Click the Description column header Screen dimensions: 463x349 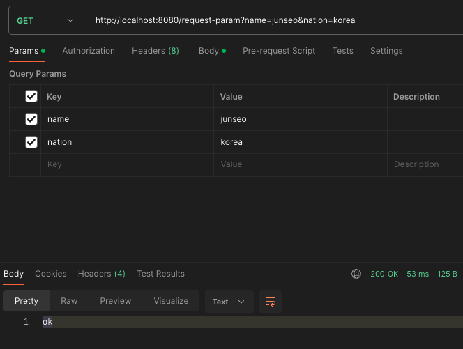click(x=416, y=97)
